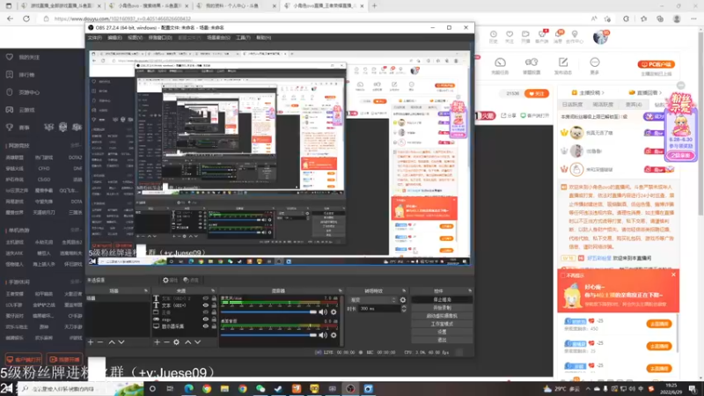Image resolution: width=704 pixels, height=396 pixels.
Task: Mute the desktop audio channel in the mixer
Action: [x=323, y=335]
